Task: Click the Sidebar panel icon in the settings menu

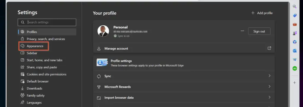Action: tap(22, 53)
